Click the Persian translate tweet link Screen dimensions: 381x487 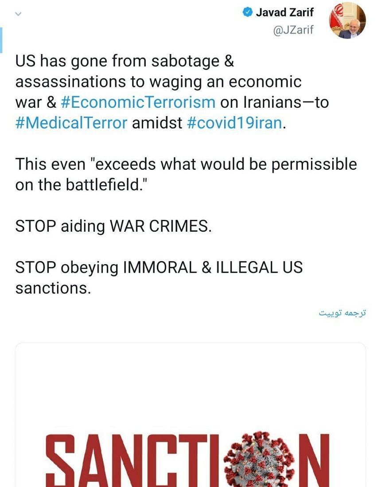click(343, 313)
